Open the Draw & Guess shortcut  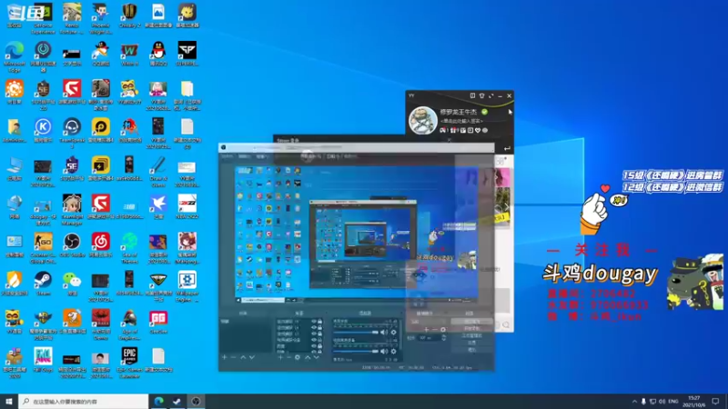(x=158, y=172)
